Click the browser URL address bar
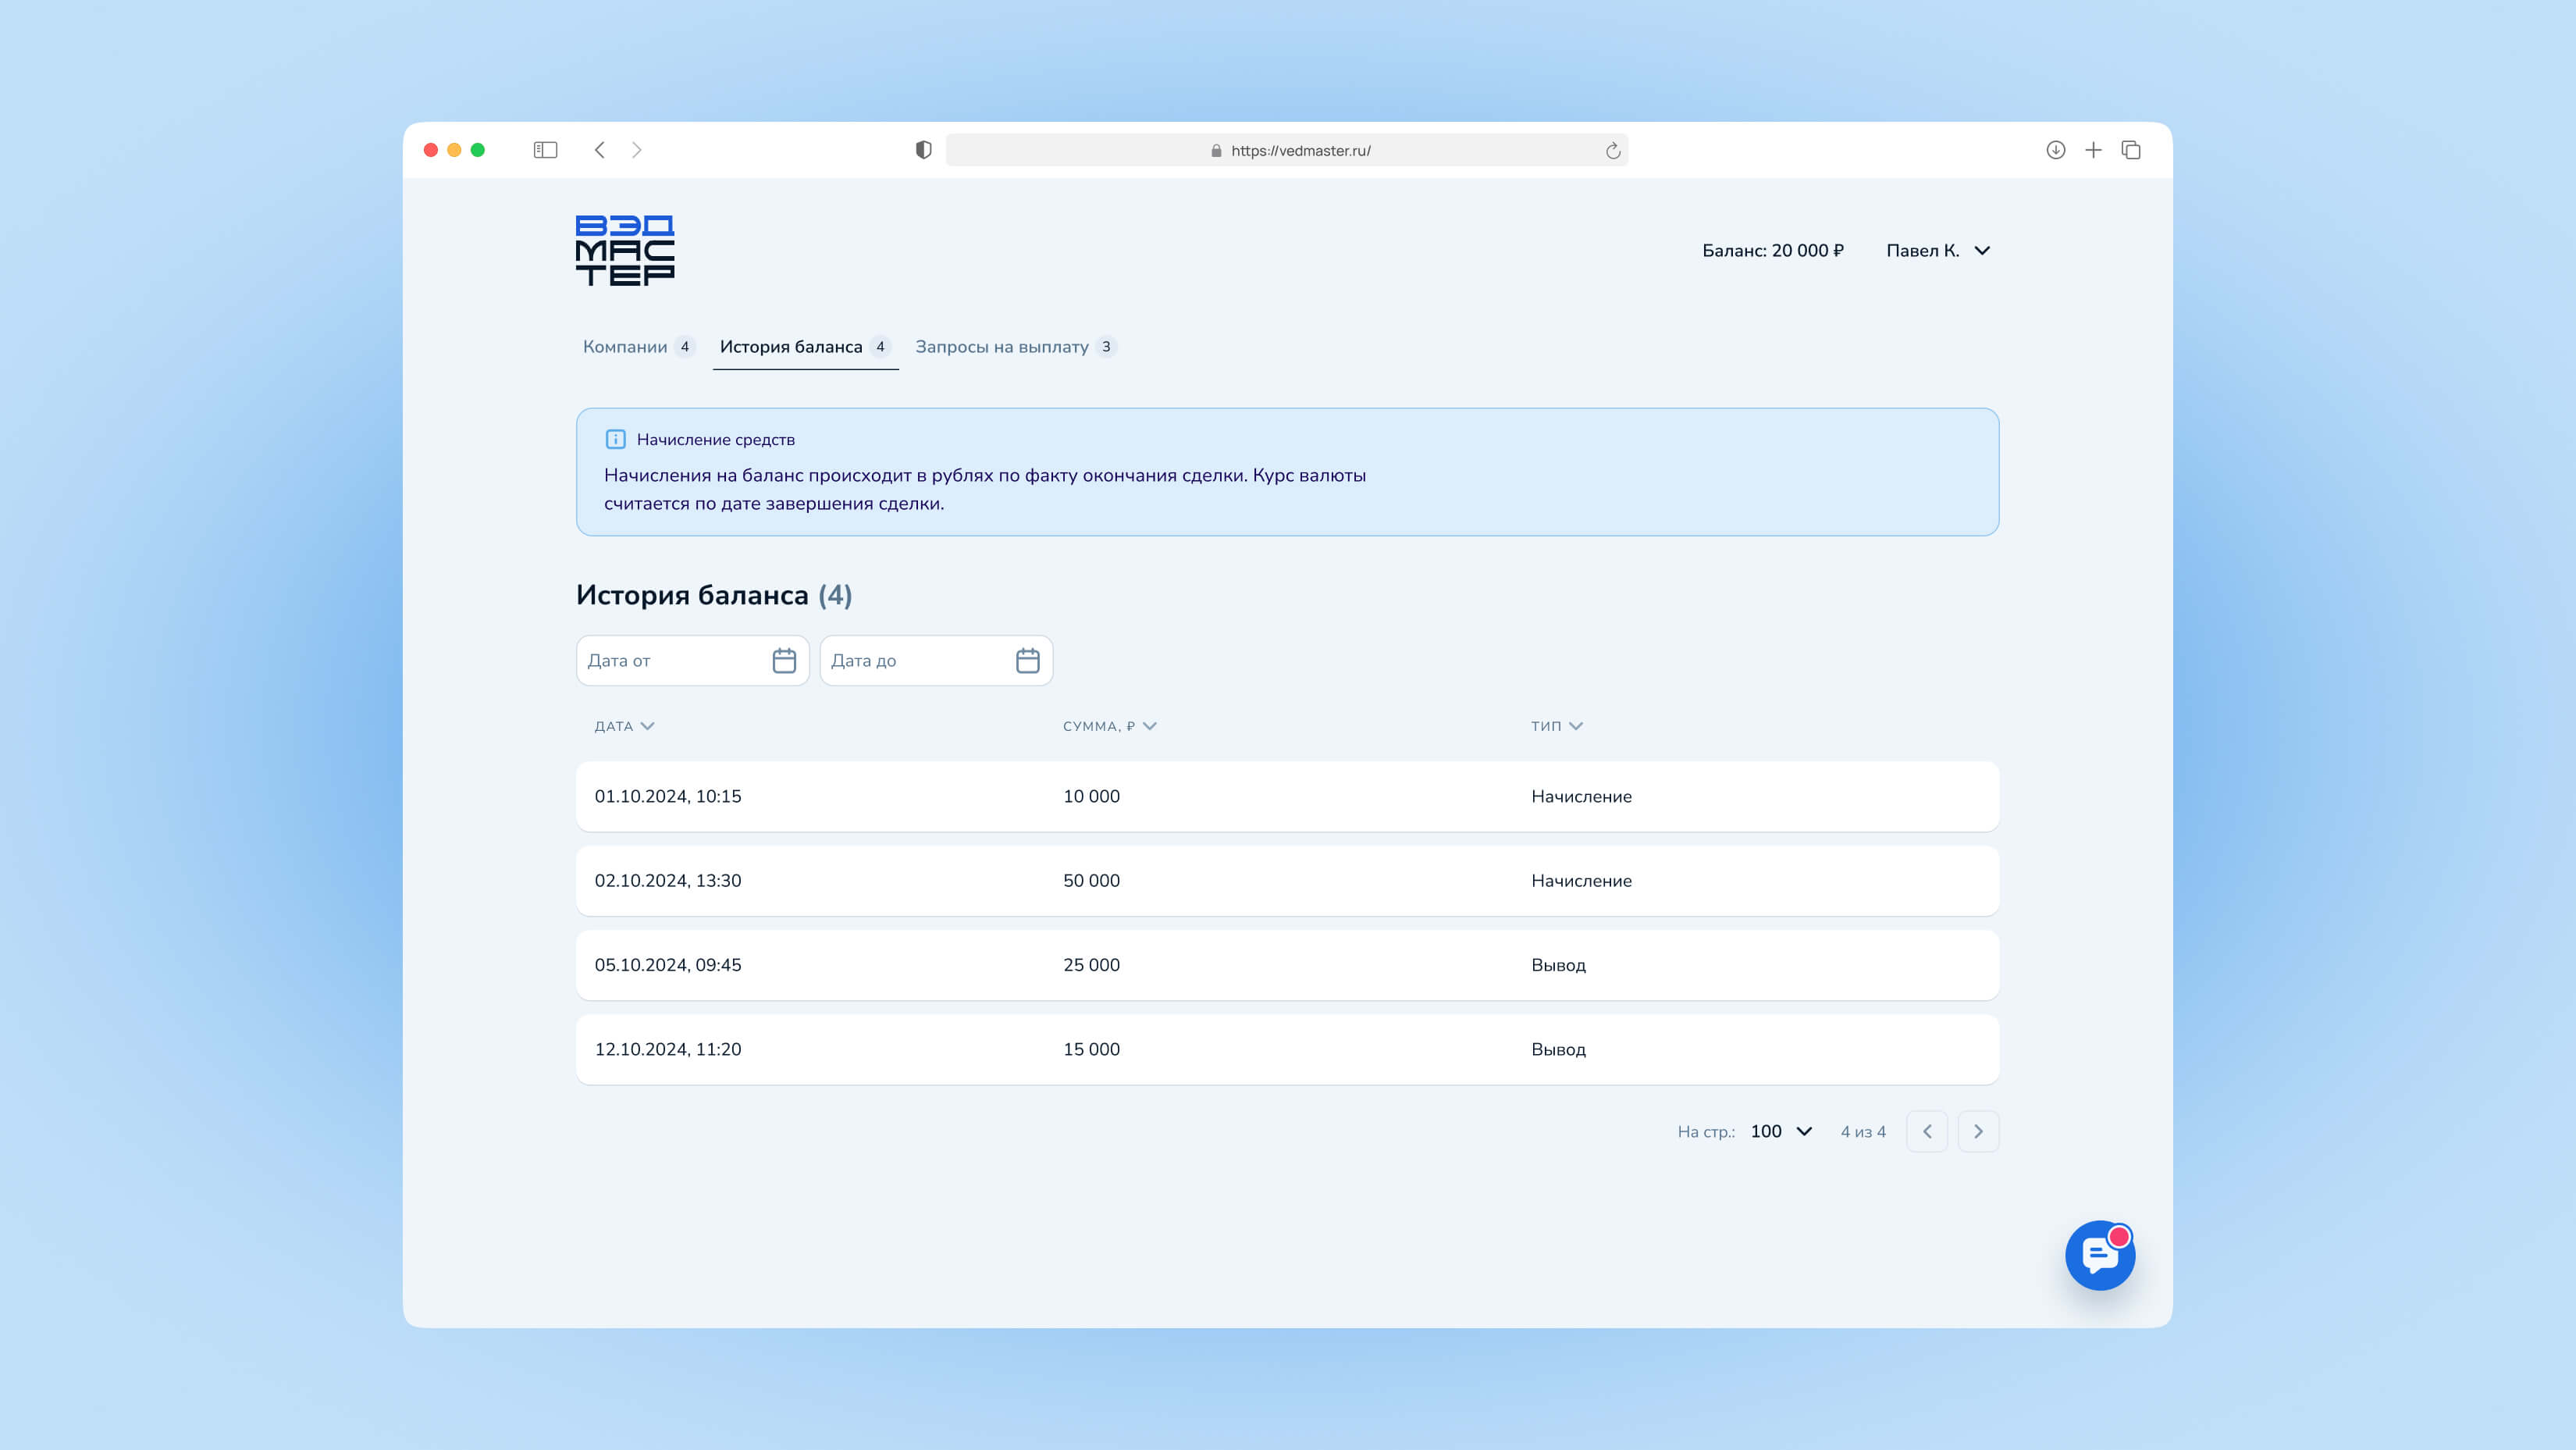Image resolution: width=2576 pixels, height=1450 pixels. tap(1300, 151)
